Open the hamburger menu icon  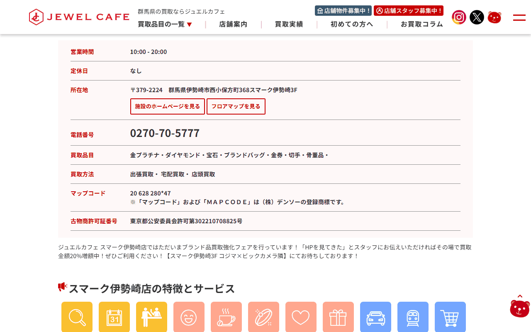coord(519,17)
